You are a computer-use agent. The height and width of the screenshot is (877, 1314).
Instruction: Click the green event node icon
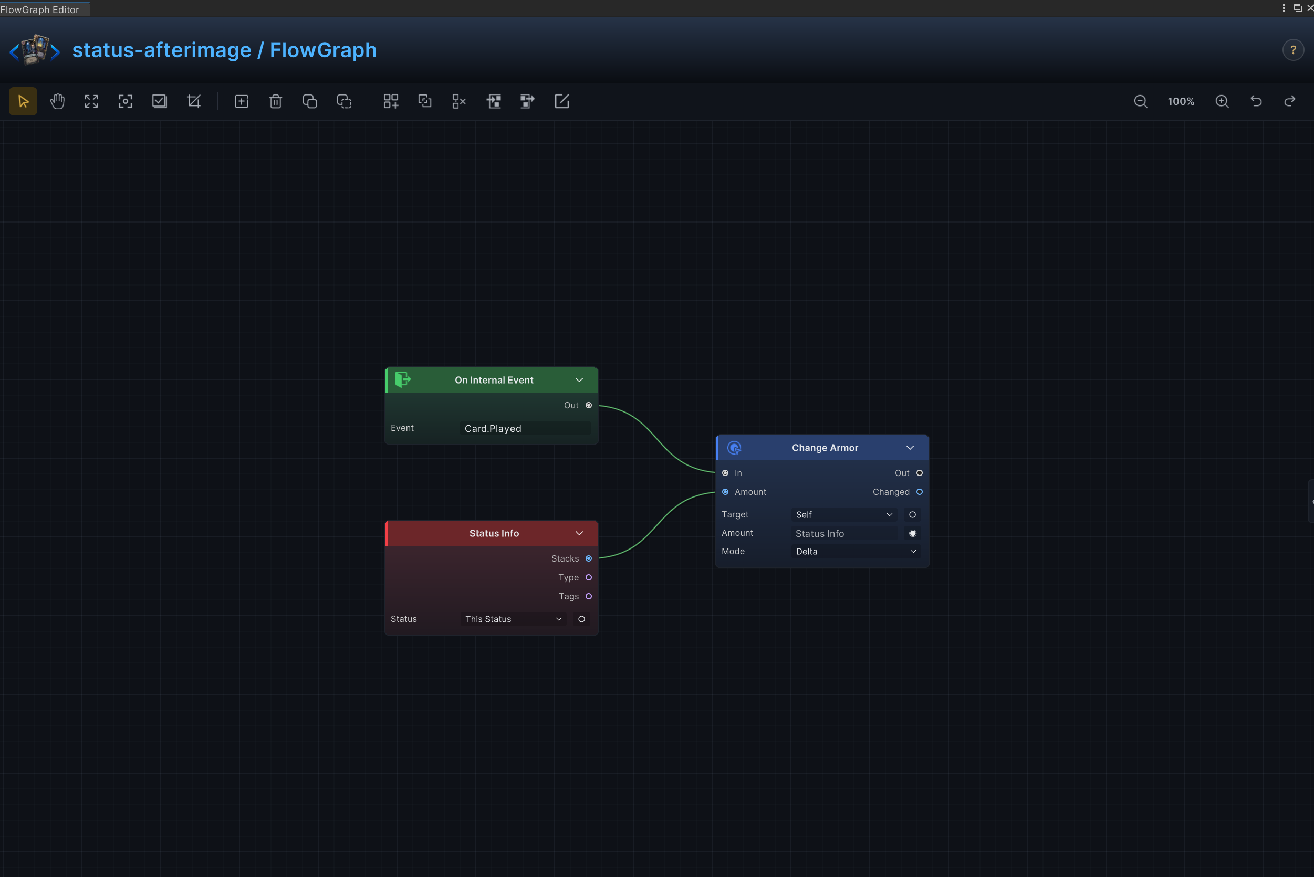[403, 380]
